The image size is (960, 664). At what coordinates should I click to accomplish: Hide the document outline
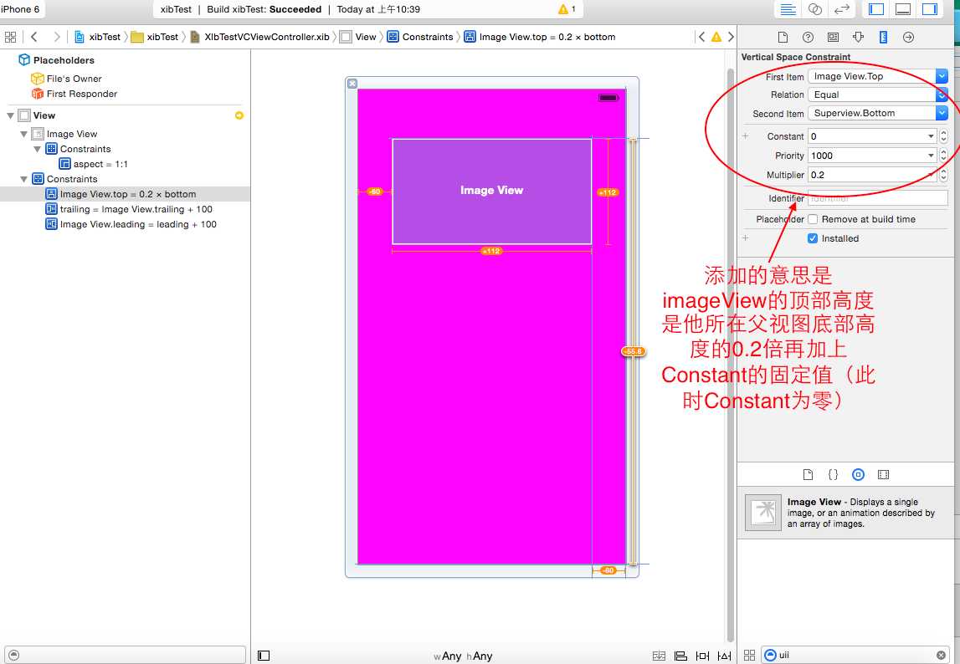[x=264, y=656]
